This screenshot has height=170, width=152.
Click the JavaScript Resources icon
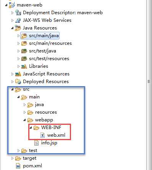click(x=18, y=74)
